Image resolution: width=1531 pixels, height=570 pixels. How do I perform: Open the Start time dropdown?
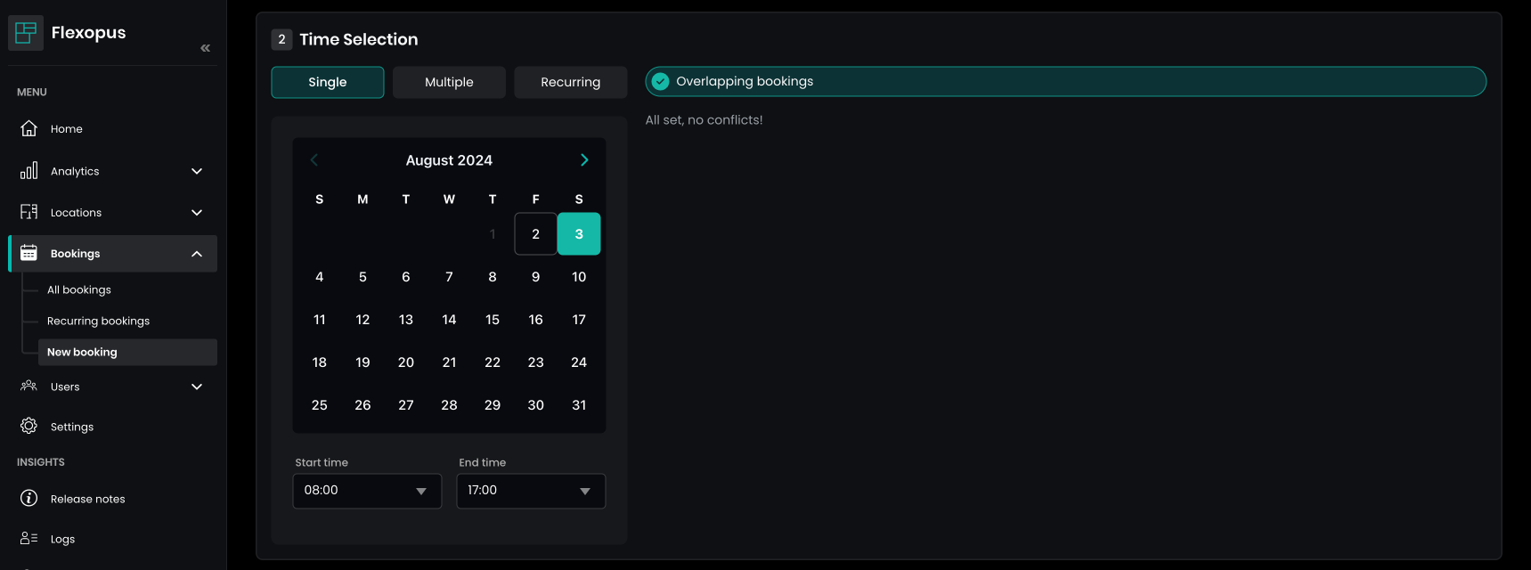point(367,491)
